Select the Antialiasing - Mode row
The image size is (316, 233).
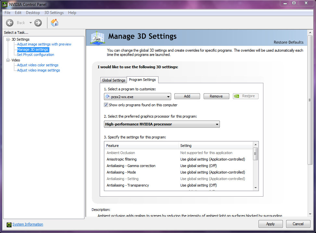[179, 172]
